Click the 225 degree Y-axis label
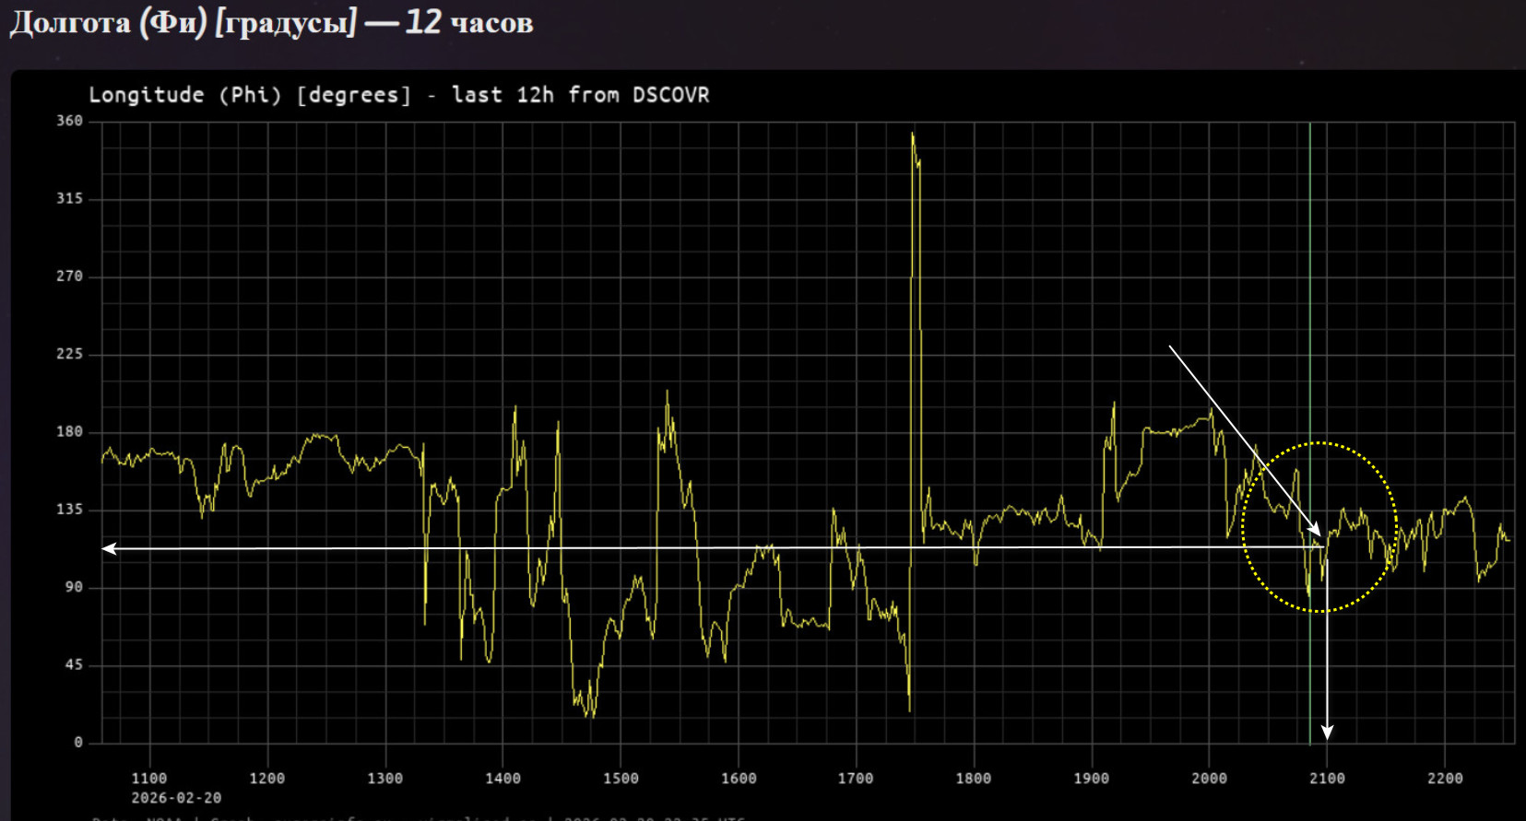1526x821 pixels. (x=69, y=354)
